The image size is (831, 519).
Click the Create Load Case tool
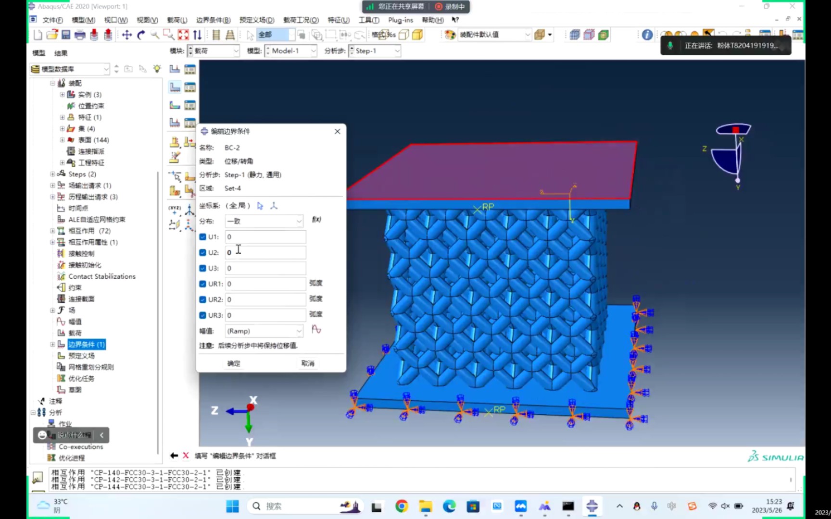tap(175, 123)
